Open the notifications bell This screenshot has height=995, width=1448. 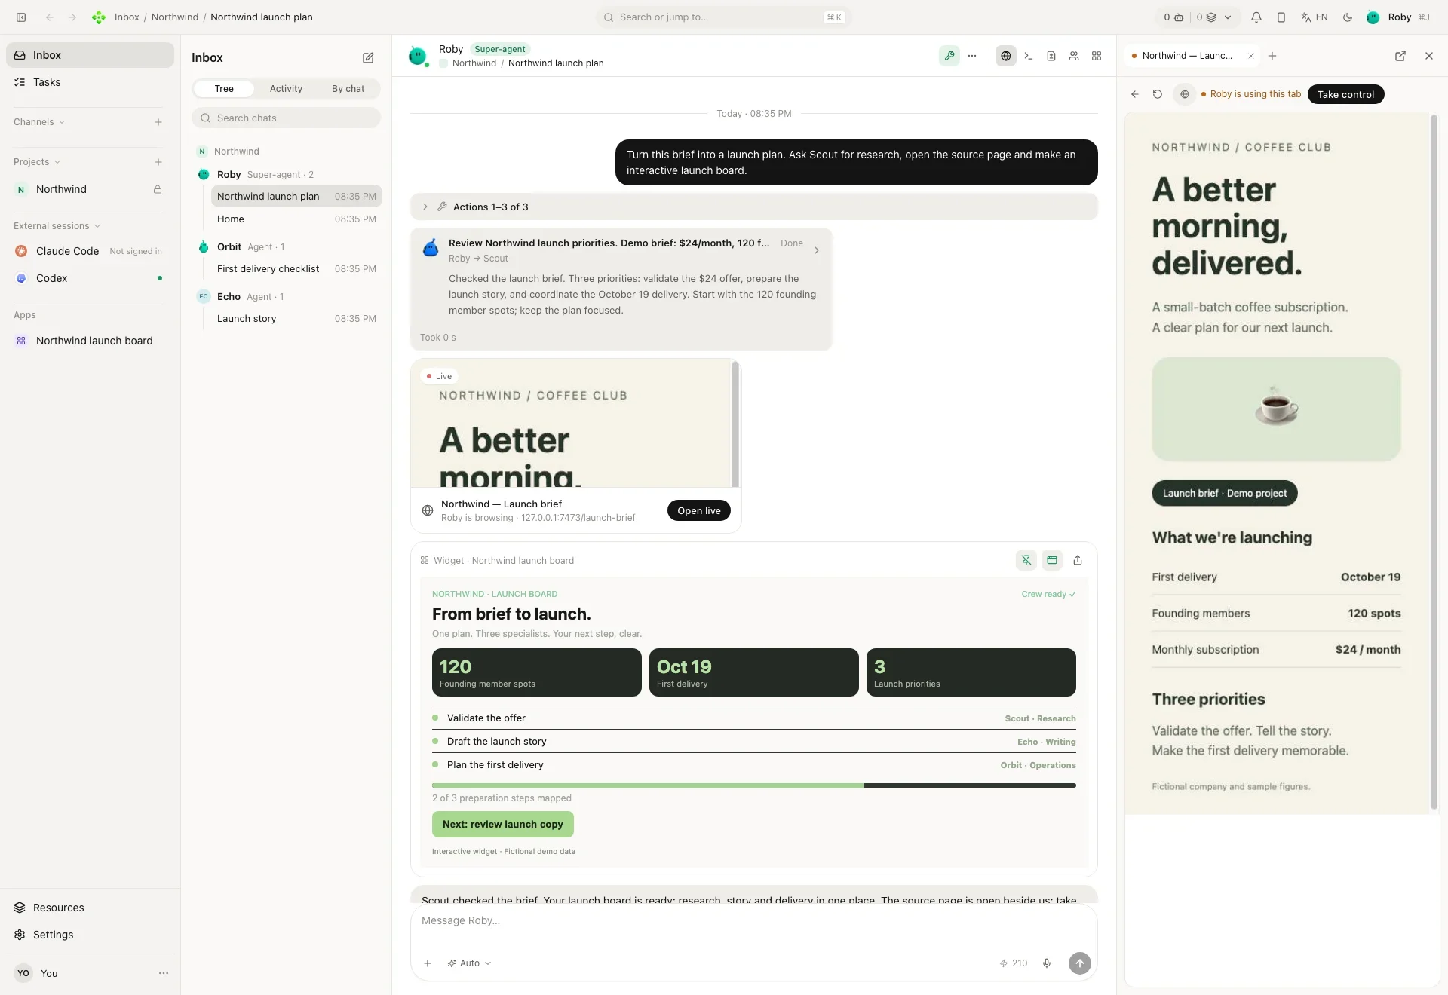[x=1256, y=17]
